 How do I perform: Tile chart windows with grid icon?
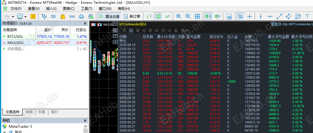click(x=197, y=17)
